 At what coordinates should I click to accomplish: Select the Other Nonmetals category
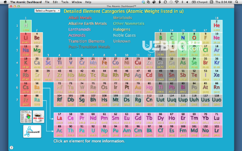(x=129, y=24)
